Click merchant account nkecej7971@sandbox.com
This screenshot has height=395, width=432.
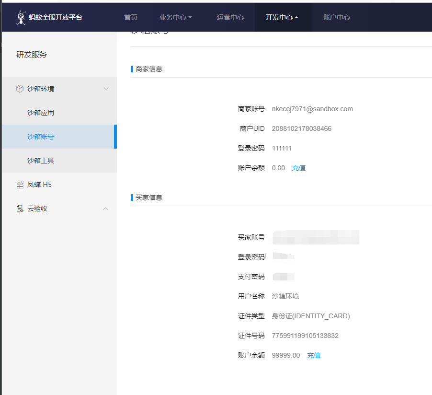[312, 109]
